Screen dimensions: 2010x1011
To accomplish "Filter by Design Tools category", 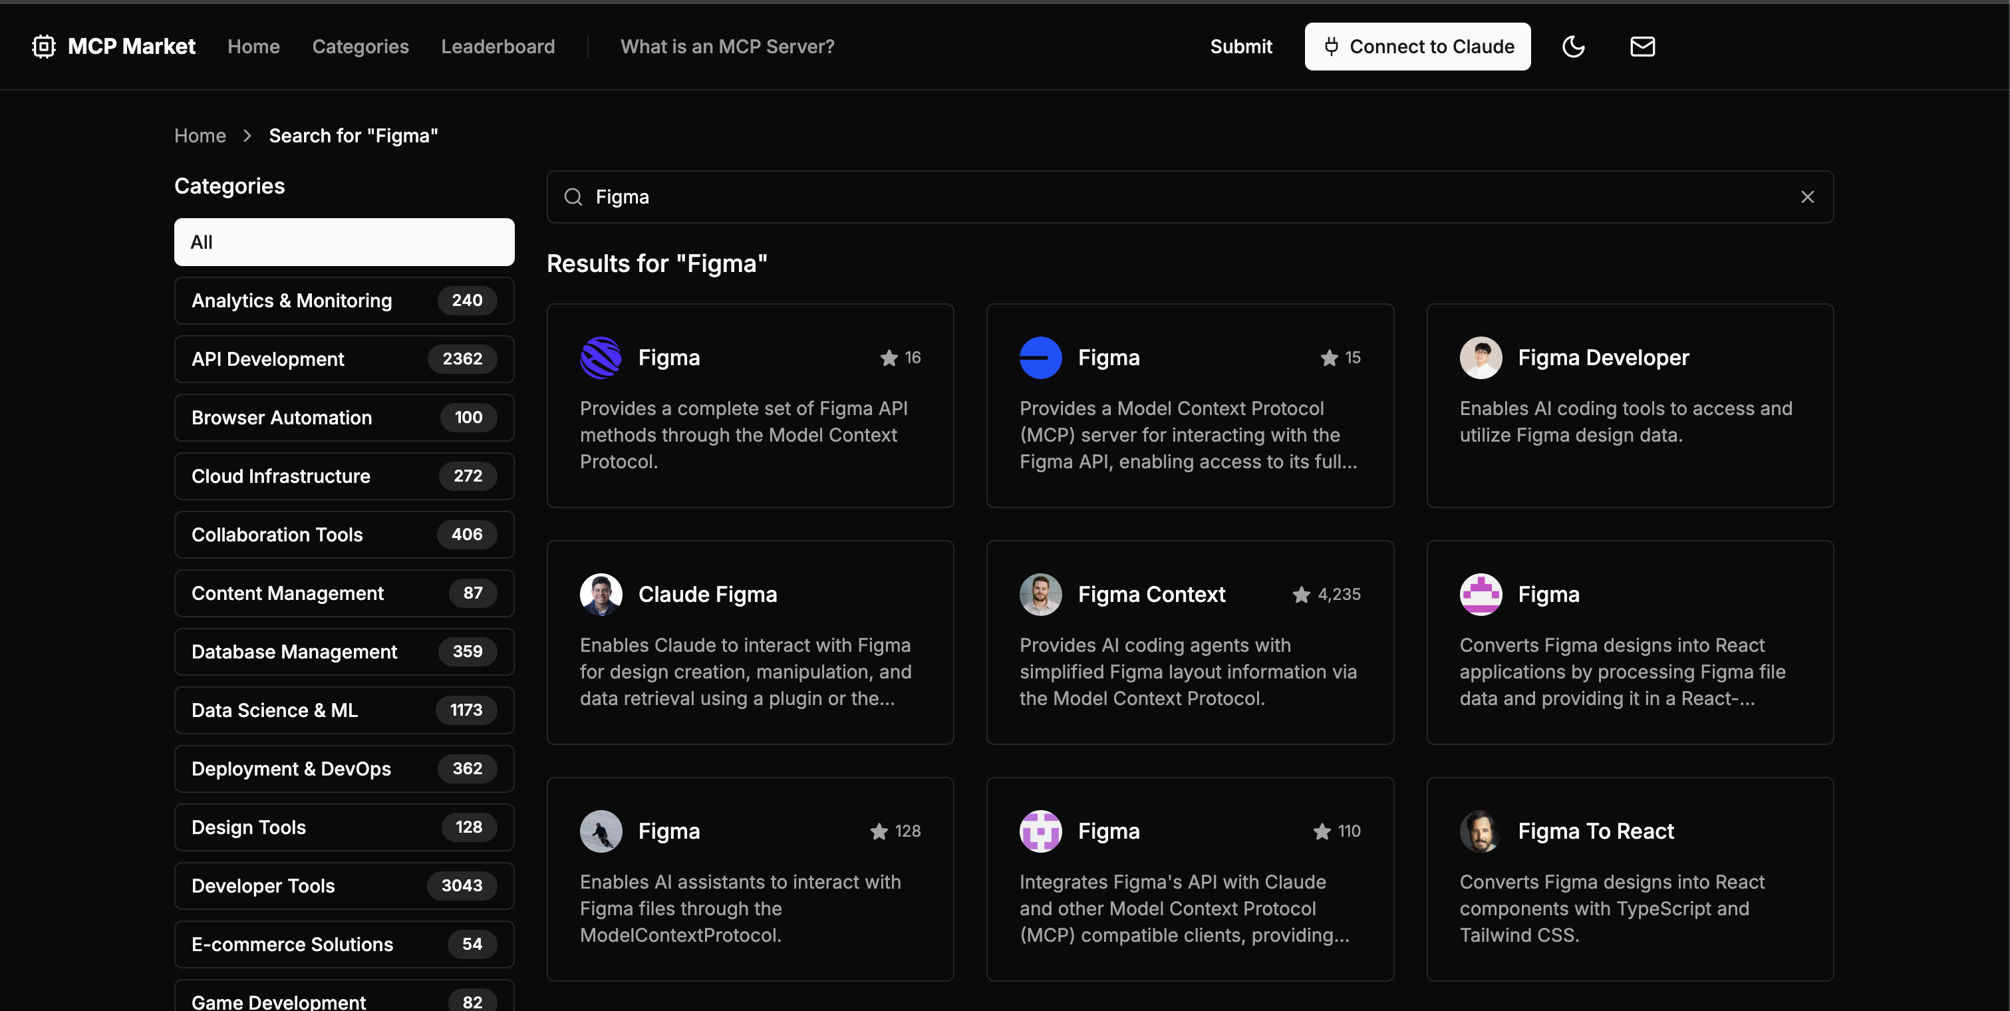I will pos(344,827).
